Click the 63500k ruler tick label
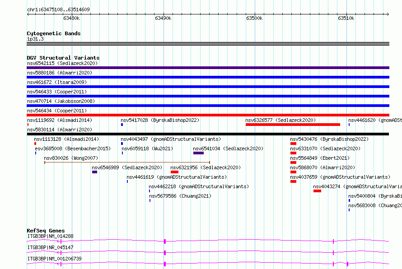Viewport: 402px width, 269px height. click(x=254, y=18)
